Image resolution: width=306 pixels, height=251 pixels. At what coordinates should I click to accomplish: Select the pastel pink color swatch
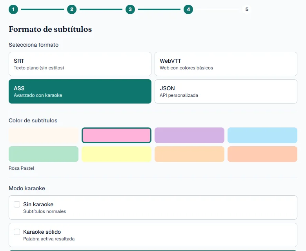click(x=117, y=135)
